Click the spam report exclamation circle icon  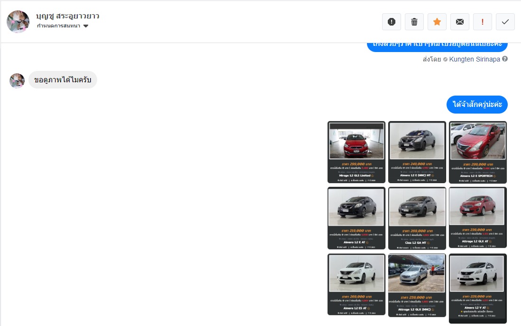coord(391,22)
